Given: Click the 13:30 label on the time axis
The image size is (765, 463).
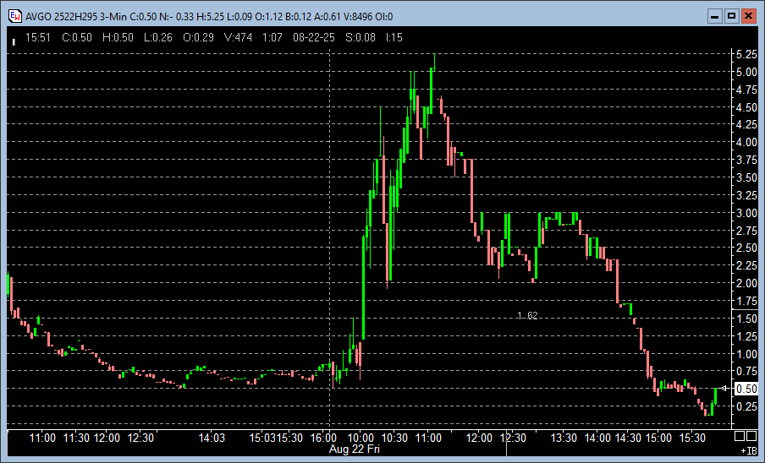Looking at the screenshot, I should [564, 438].
